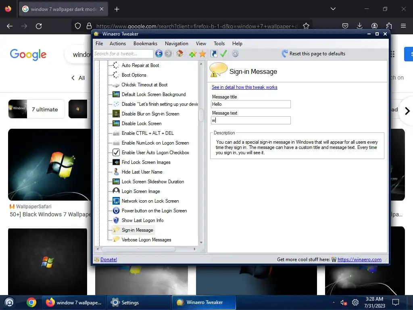Open the Help menu
The width and height of the screenshot is (413, 310).
237,44
